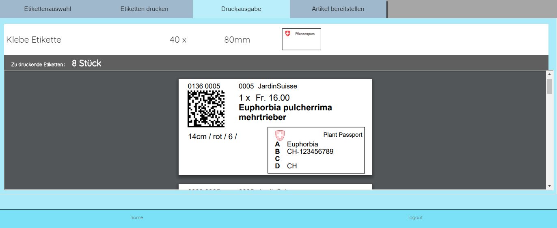Click 'CH-123456789' in plant passport

[310, 151]
